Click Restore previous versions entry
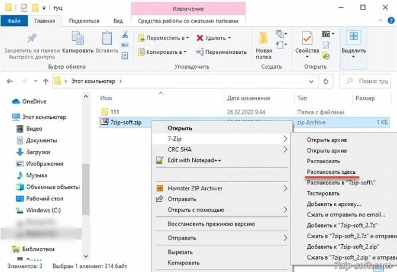The image size is (397, 272). click(211, 224)
